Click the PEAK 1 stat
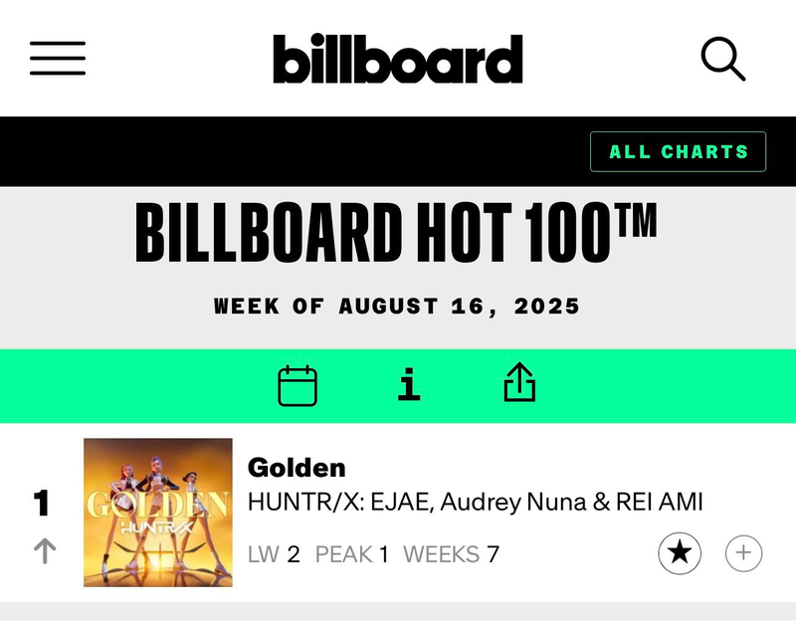 pyautogui.click(x=352, y=554)
